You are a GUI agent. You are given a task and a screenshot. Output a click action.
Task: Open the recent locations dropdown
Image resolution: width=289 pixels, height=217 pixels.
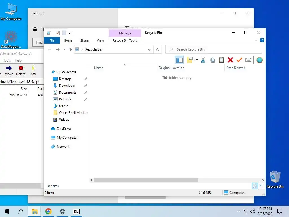pos(64,49)
